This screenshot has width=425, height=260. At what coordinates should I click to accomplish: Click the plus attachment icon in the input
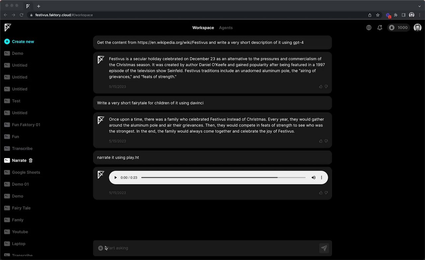100,248
